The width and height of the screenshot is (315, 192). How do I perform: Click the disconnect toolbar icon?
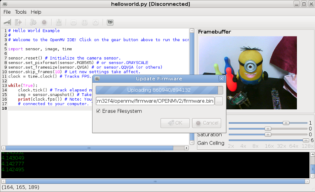point(18,23)
